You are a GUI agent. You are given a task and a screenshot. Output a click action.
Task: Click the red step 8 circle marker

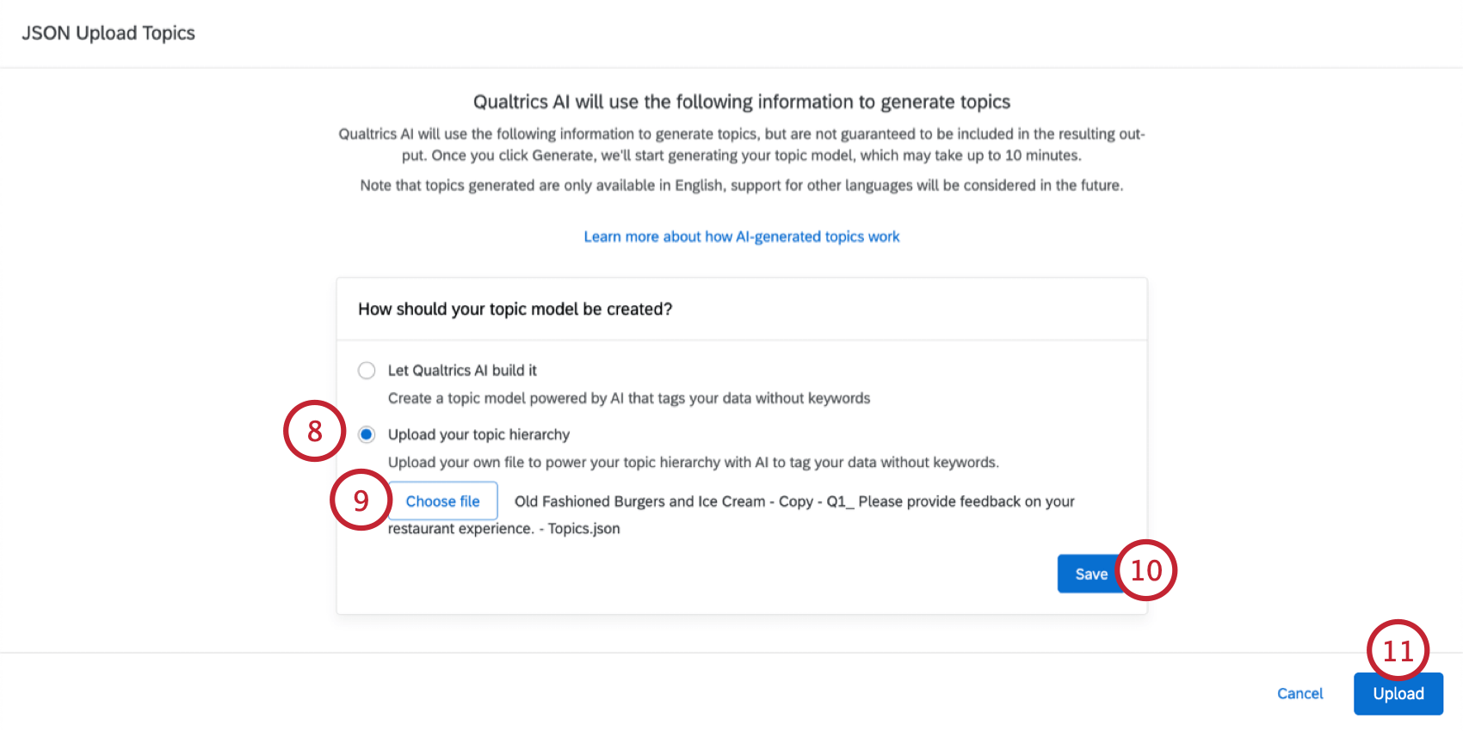(314, 431)
